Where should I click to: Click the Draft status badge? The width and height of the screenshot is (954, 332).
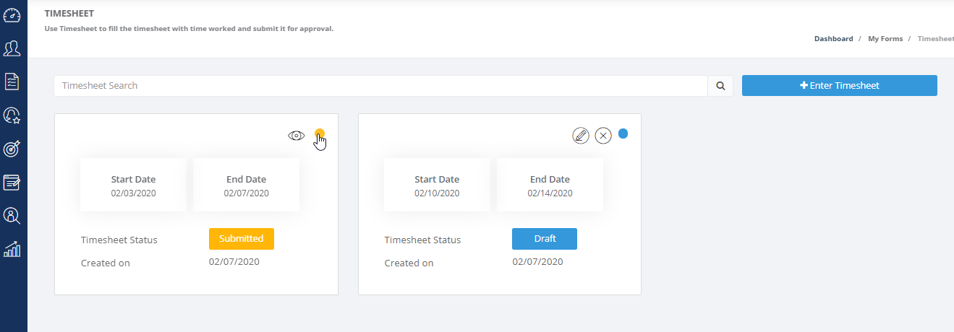[545, 239]
